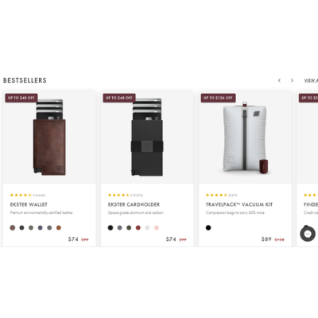
Task: Choose the green Ekster Cardholder swatch
Action: pos(129,227)
